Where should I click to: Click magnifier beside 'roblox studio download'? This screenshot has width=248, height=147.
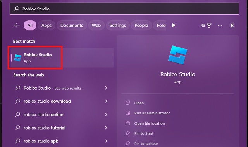coord(18,101)
